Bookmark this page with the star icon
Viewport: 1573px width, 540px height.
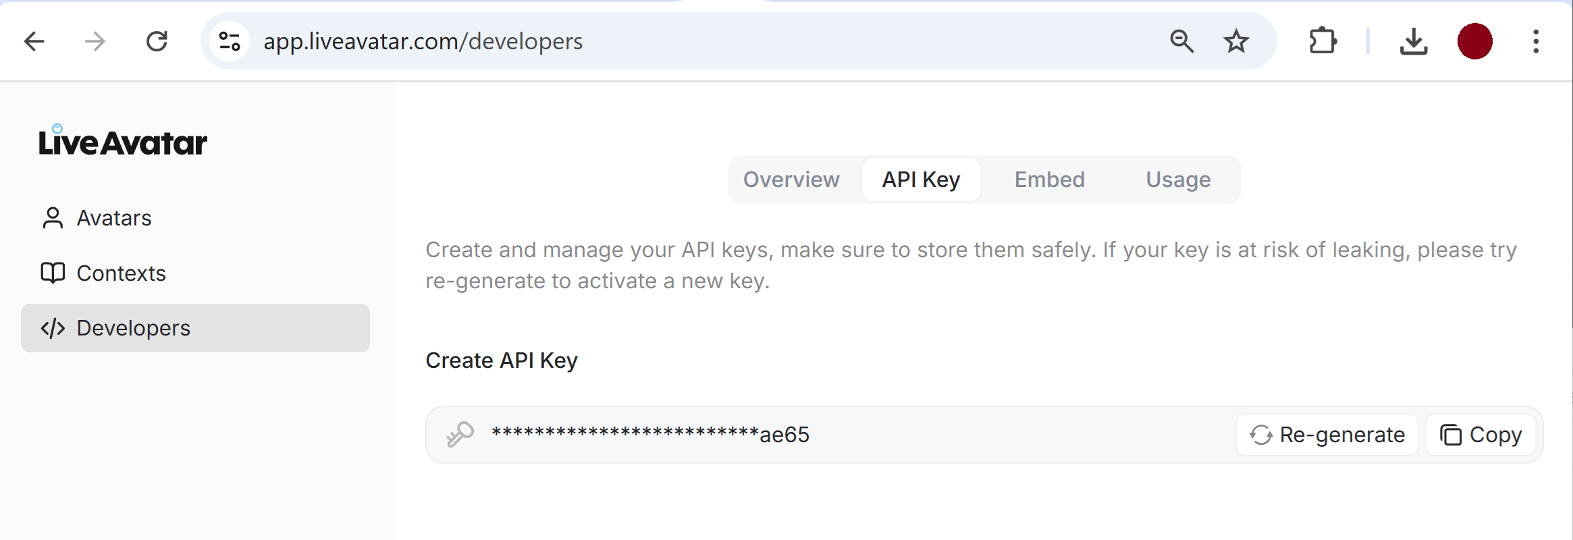coord(1236,41)
